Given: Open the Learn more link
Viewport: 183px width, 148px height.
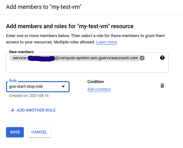Looking at the screenshot, I should (x=106, y=42).
